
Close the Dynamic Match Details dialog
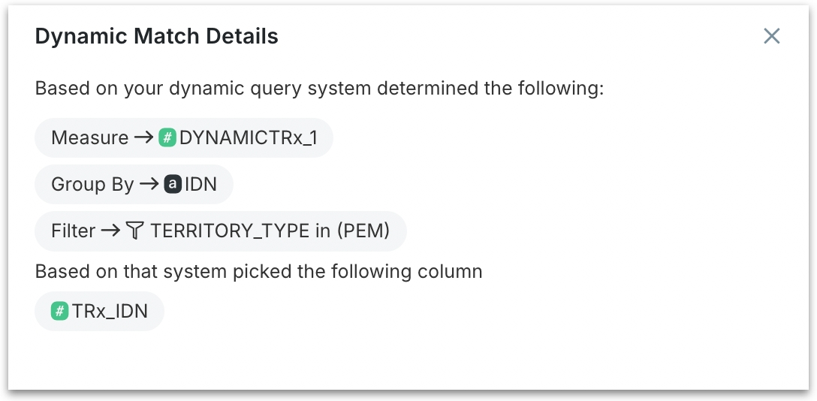(771, 36)
